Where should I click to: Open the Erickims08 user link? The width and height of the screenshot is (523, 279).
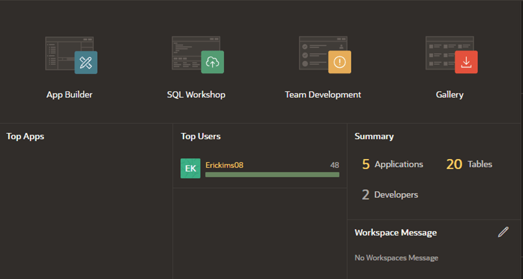tap(224, 165)
